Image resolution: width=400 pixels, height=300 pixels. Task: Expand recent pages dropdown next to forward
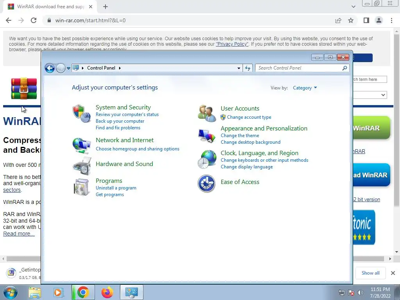point(68,68)
